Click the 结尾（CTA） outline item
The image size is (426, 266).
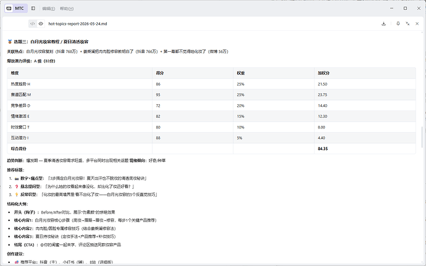point(68,245)
